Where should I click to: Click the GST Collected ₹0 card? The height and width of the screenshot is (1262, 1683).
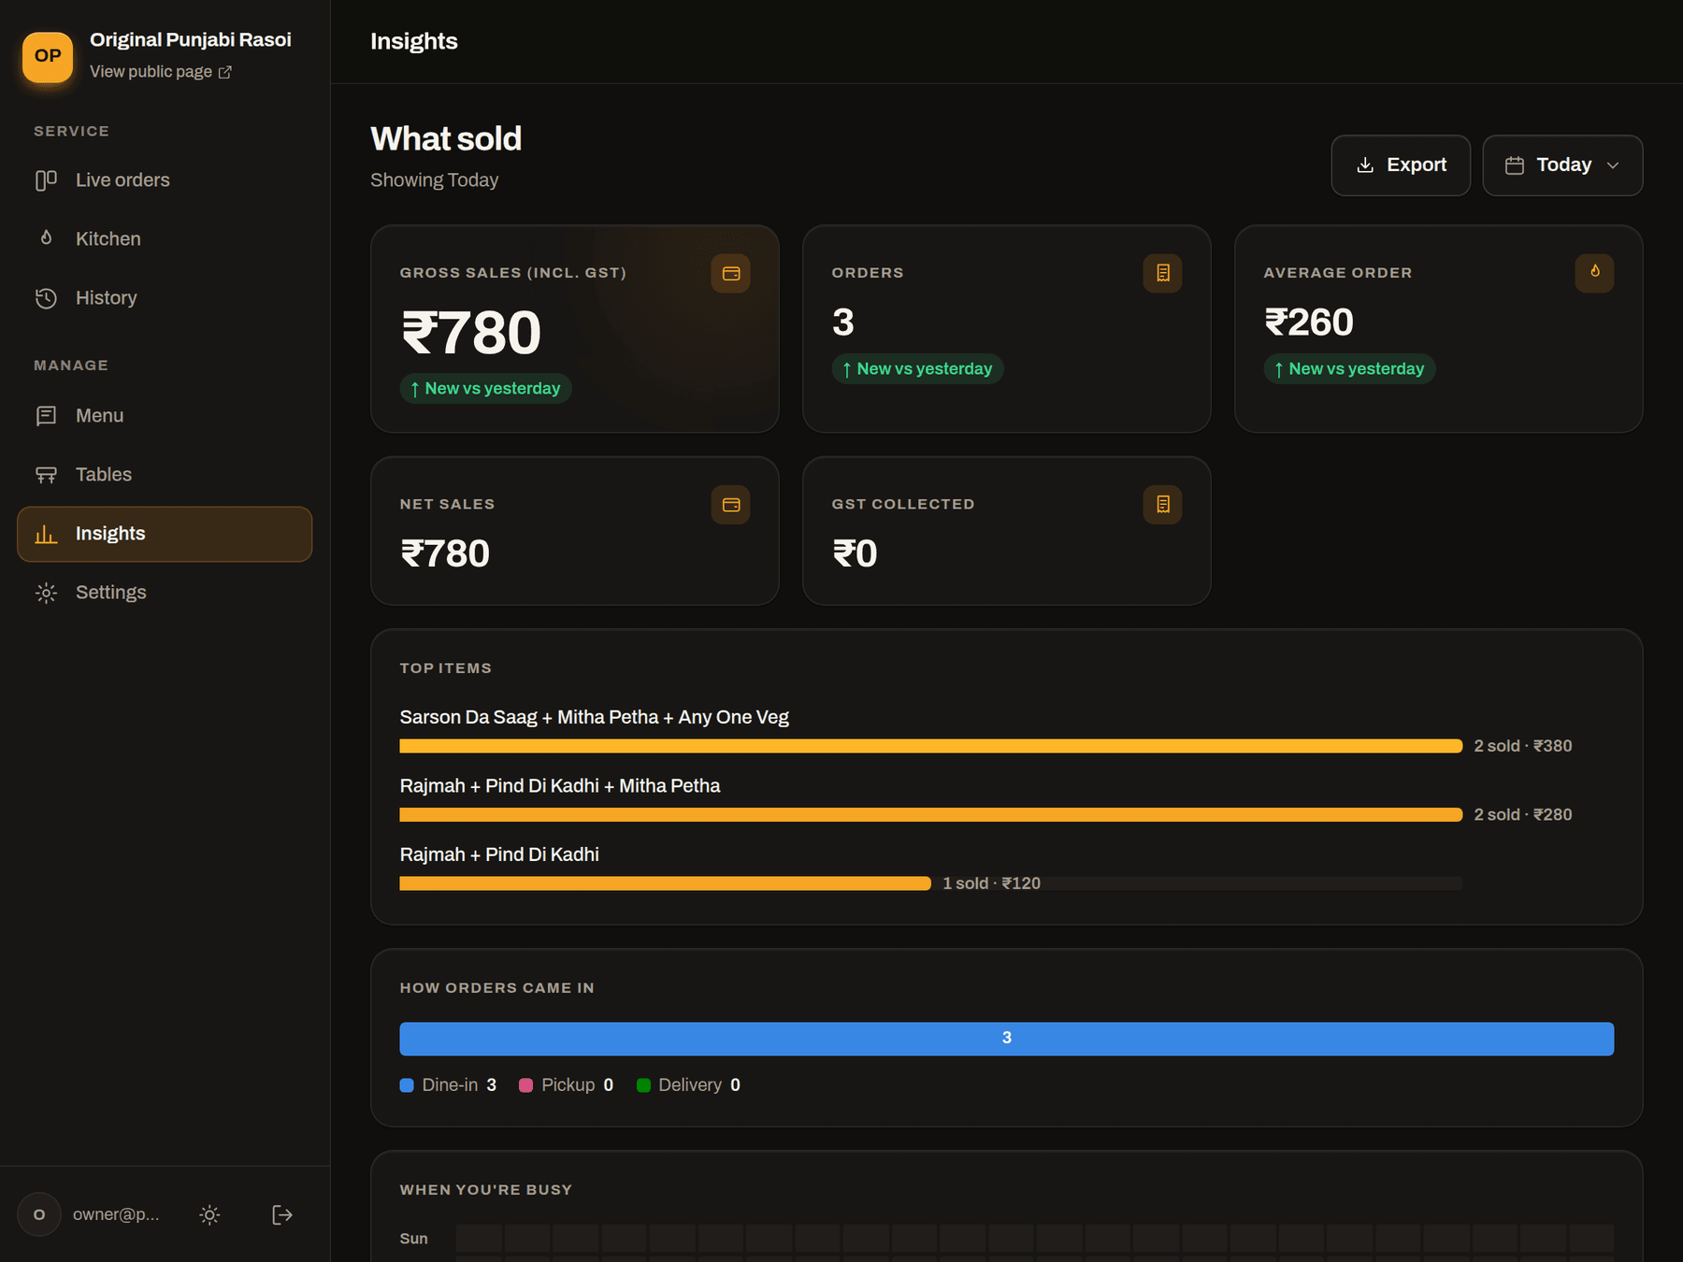pos(1007,531)
